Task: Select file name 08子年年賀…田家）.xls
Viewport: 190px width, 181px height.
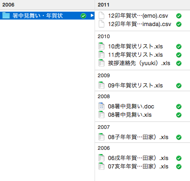Action: [x=138, y=137]
